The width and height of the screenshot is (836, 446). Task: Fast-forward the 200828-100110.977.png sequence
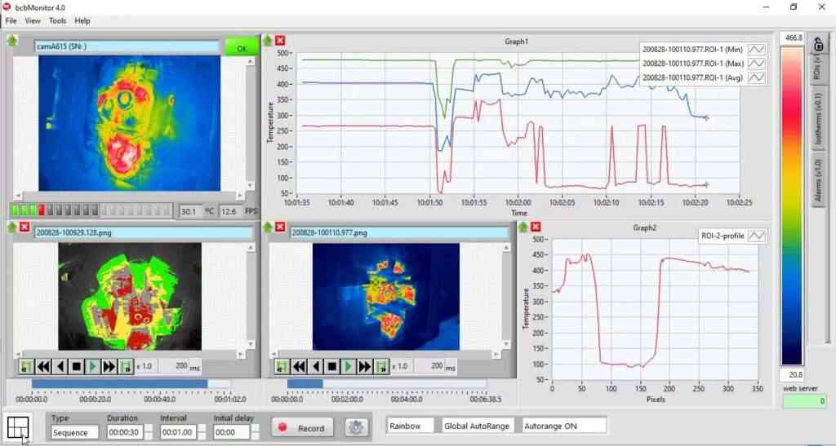[x=364, y=367]
